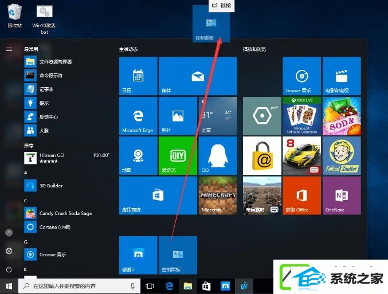The image size is (388, 294).
Task: Open the 日历 calendar tile
Action: (138, 76)
